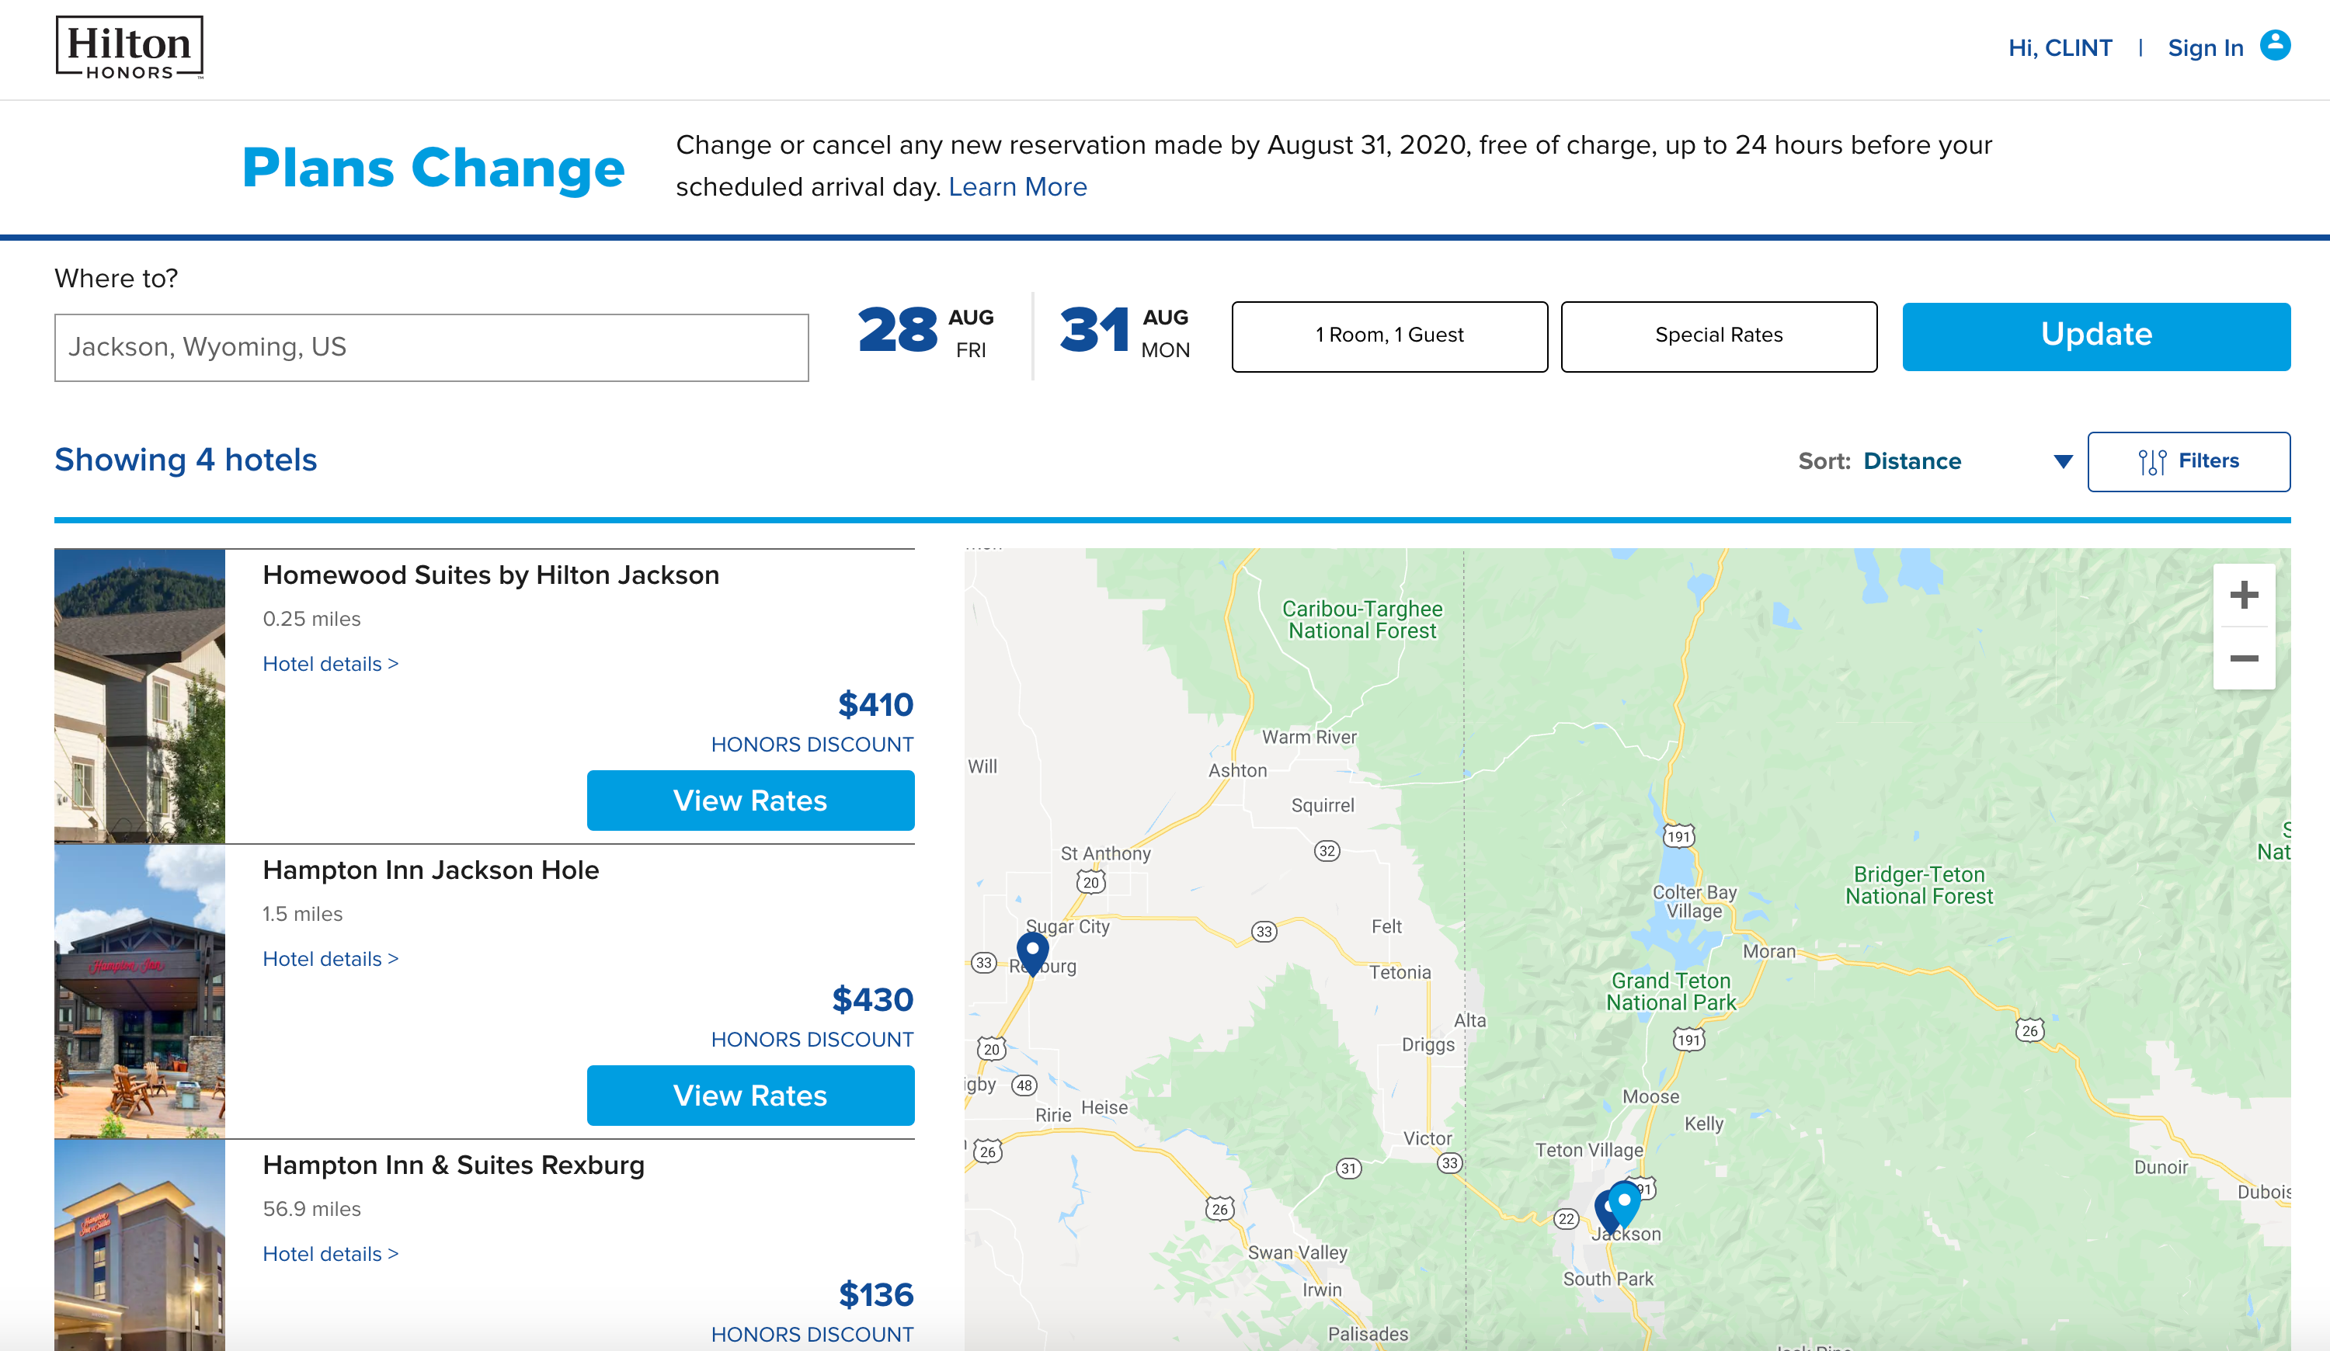Click the Hilton Honors logo
This screenshot has width=2330, height=1351.
tap(130, 48)
